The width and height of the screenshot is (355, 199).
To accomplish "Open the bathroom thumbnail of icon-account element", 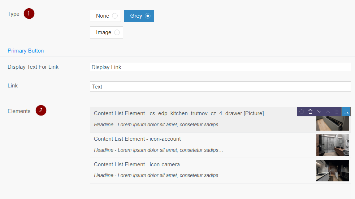I will [x=332, y=145].
